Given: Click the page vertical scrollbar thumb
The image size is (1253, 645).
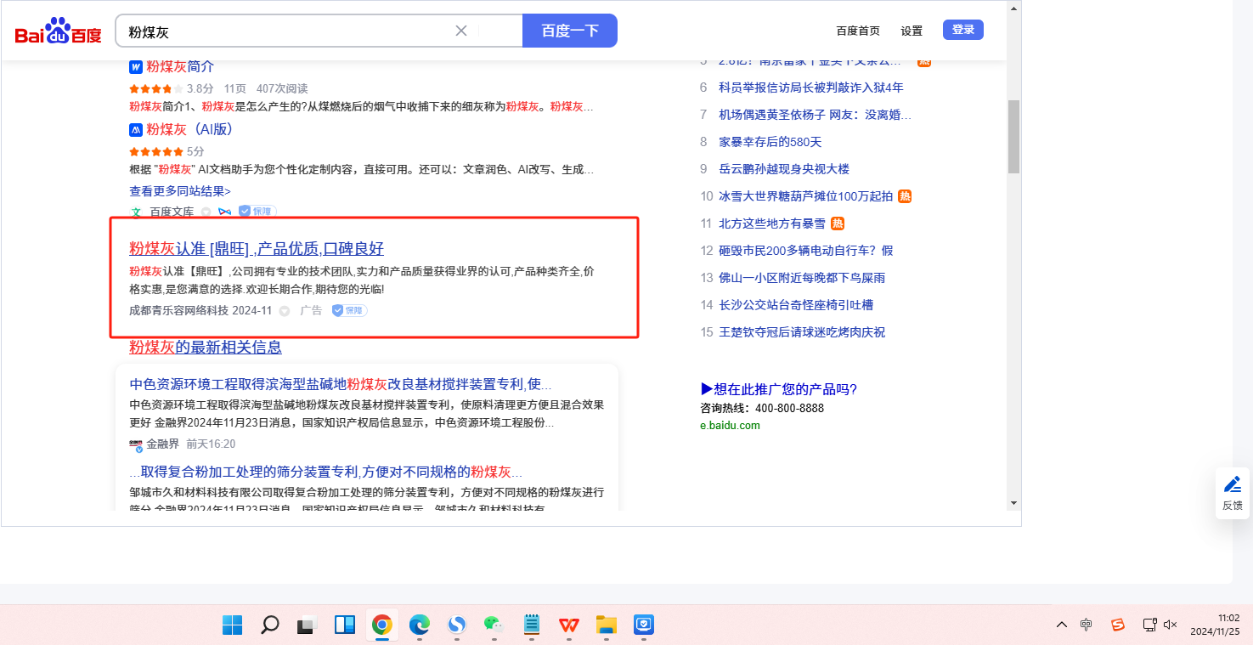Looking at the screenshot, I should pos(1013,136).
